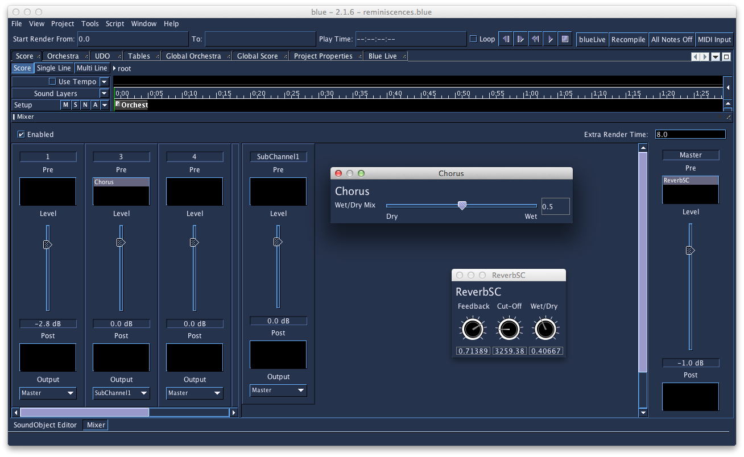Image resolution: width=744 pixels, height=457 pixels.
Task: Mute the Setup layer with M
Action: point(66,105)
